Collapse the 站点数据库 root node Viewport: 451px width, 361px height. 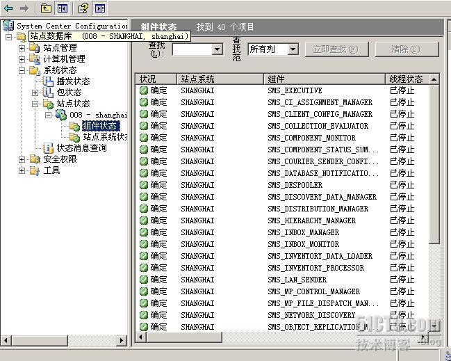pos(8,37)
